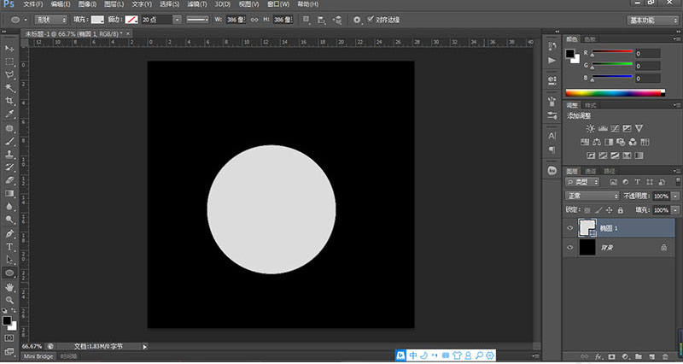Open the 形状 tool mode dropdown
The width and height of the screenshot is (683, 364).
(x=49, y=19)
